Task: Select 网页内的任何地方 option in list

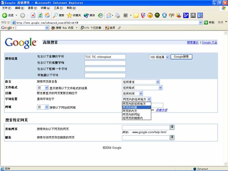Action: (137, 104)
